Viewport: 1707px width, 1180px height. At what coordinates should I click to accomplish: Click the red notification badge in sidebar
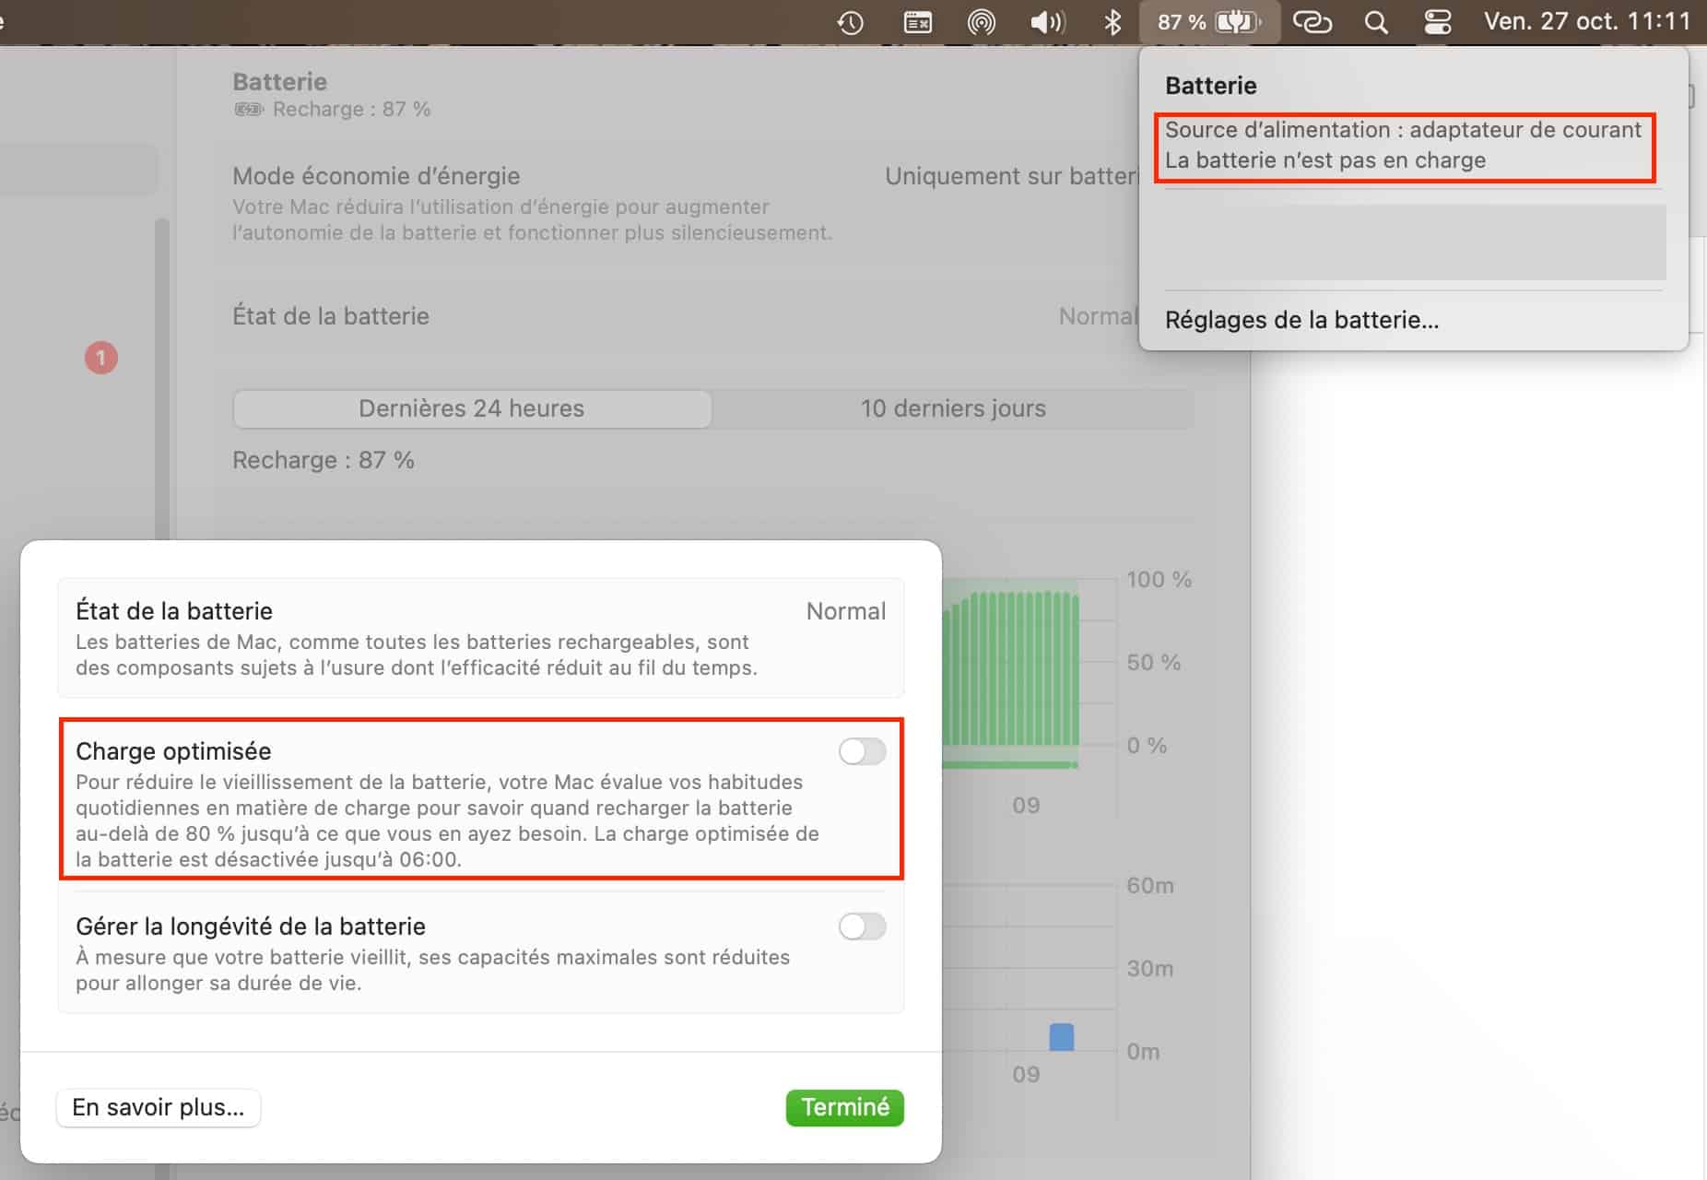(101, 358)
